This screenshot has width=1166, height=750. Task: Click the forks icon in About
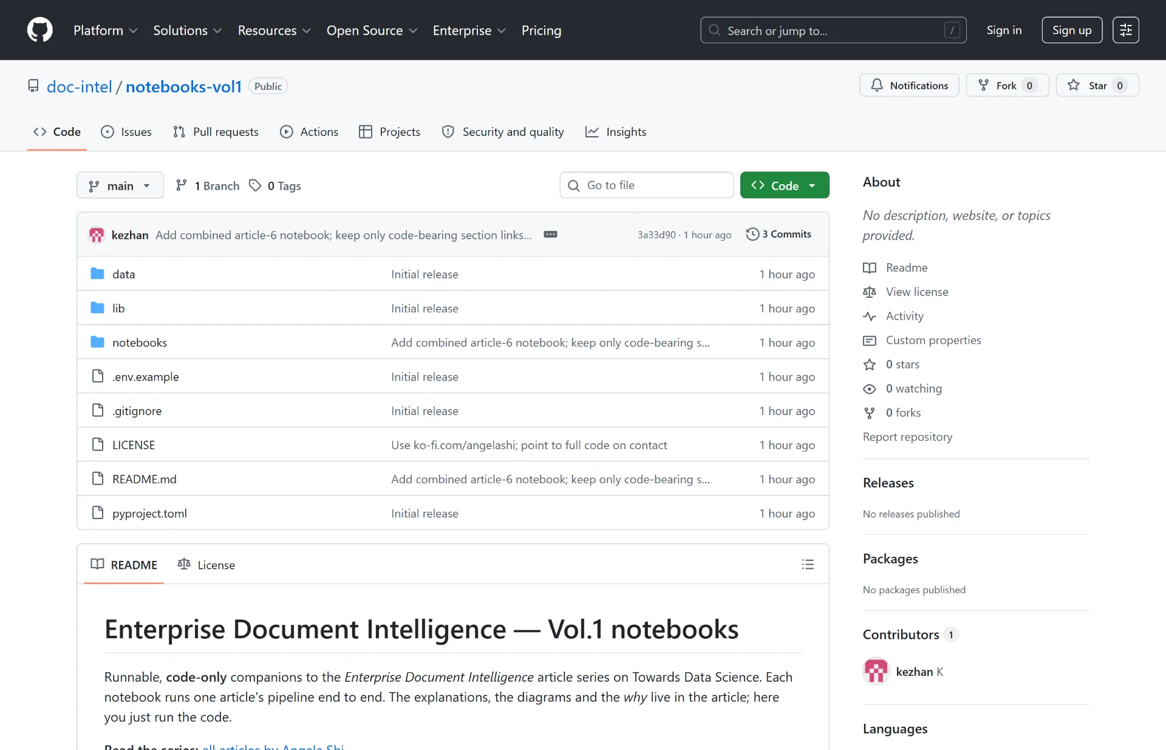pyautogui.click(x=870, y=413)
